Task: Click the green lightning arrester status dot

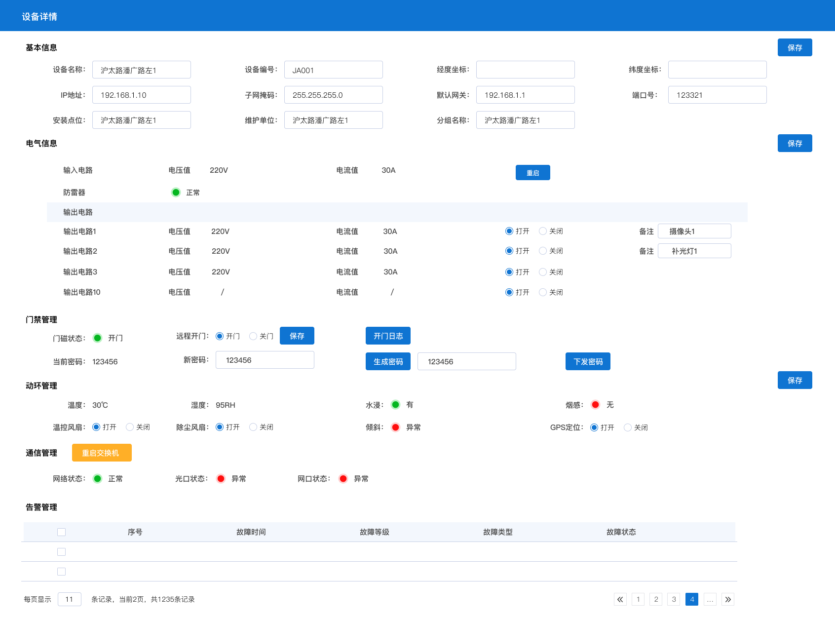Action: pos(176,193)
